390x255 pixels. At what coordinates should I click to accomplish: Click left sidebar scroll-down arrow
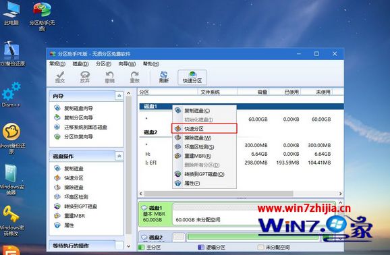tap(129, 246)
